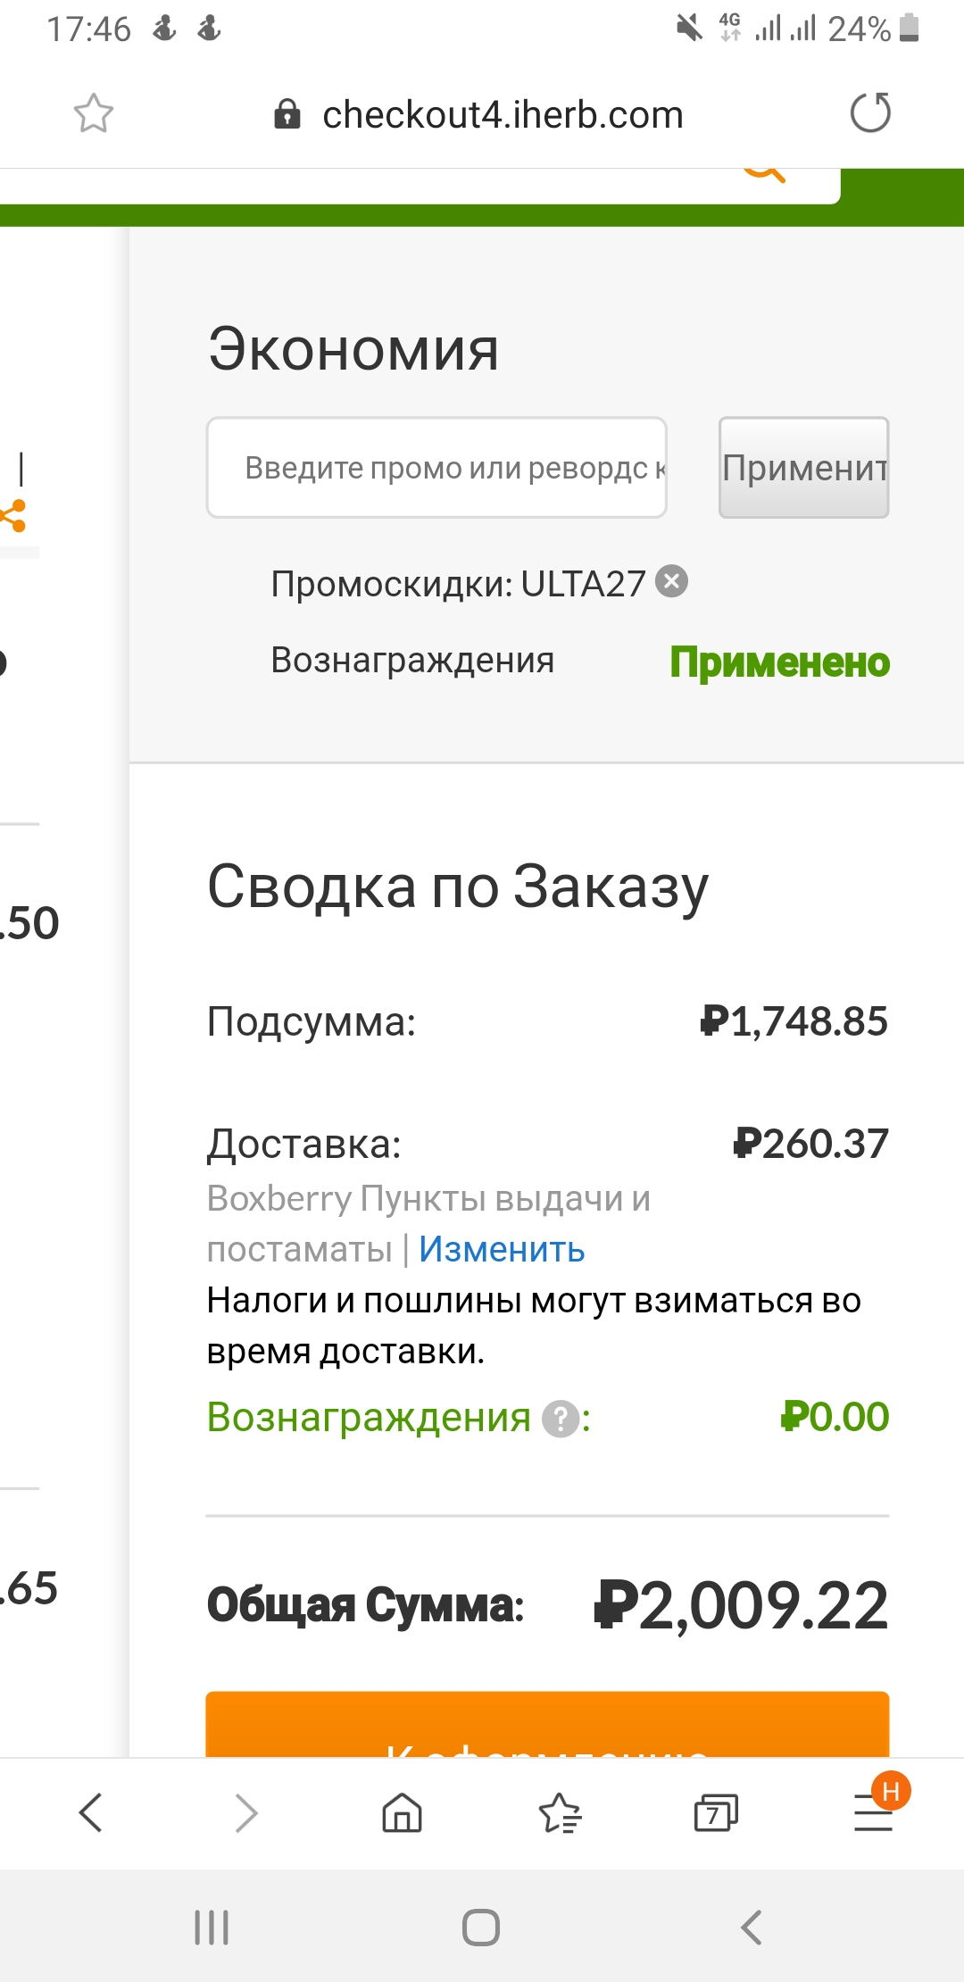This screenshot has height=1982, width=964.
Task: Remove the ULTA27 promo code
Action: pyautogui.click(x=671, y=582)
